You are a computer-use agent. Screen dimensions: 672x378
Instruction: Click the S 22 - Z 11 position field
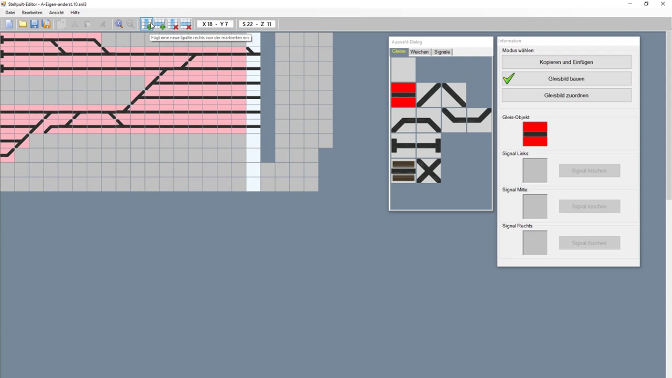[257, 24]
